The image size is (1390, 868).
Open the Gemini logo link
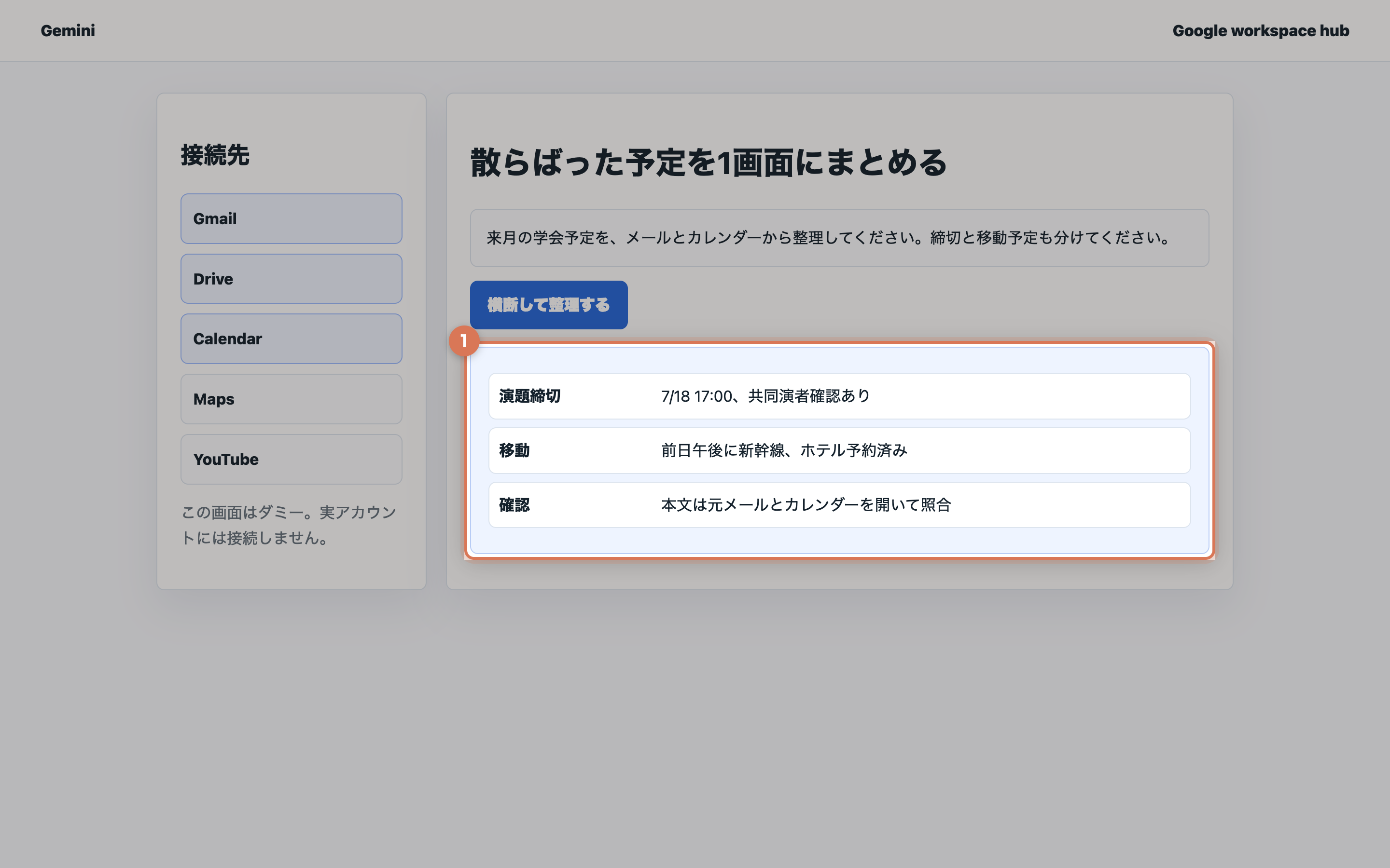[x=68, y=30]
